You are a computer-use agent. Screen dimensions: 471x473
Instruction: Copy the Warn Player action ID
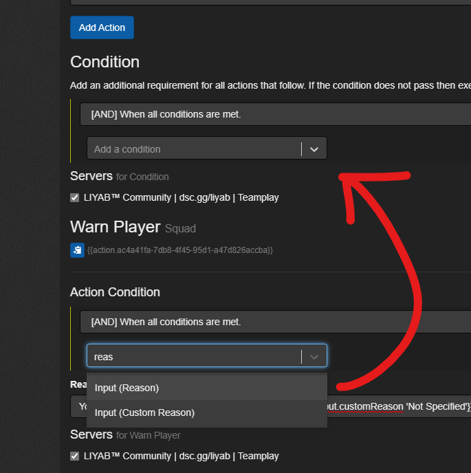(x=77, y=250)
